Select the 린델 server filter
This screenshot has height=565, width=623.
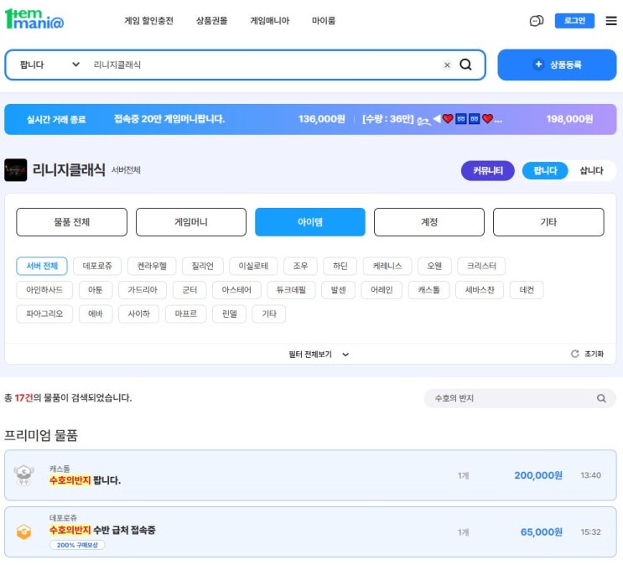tap(229, 314)
